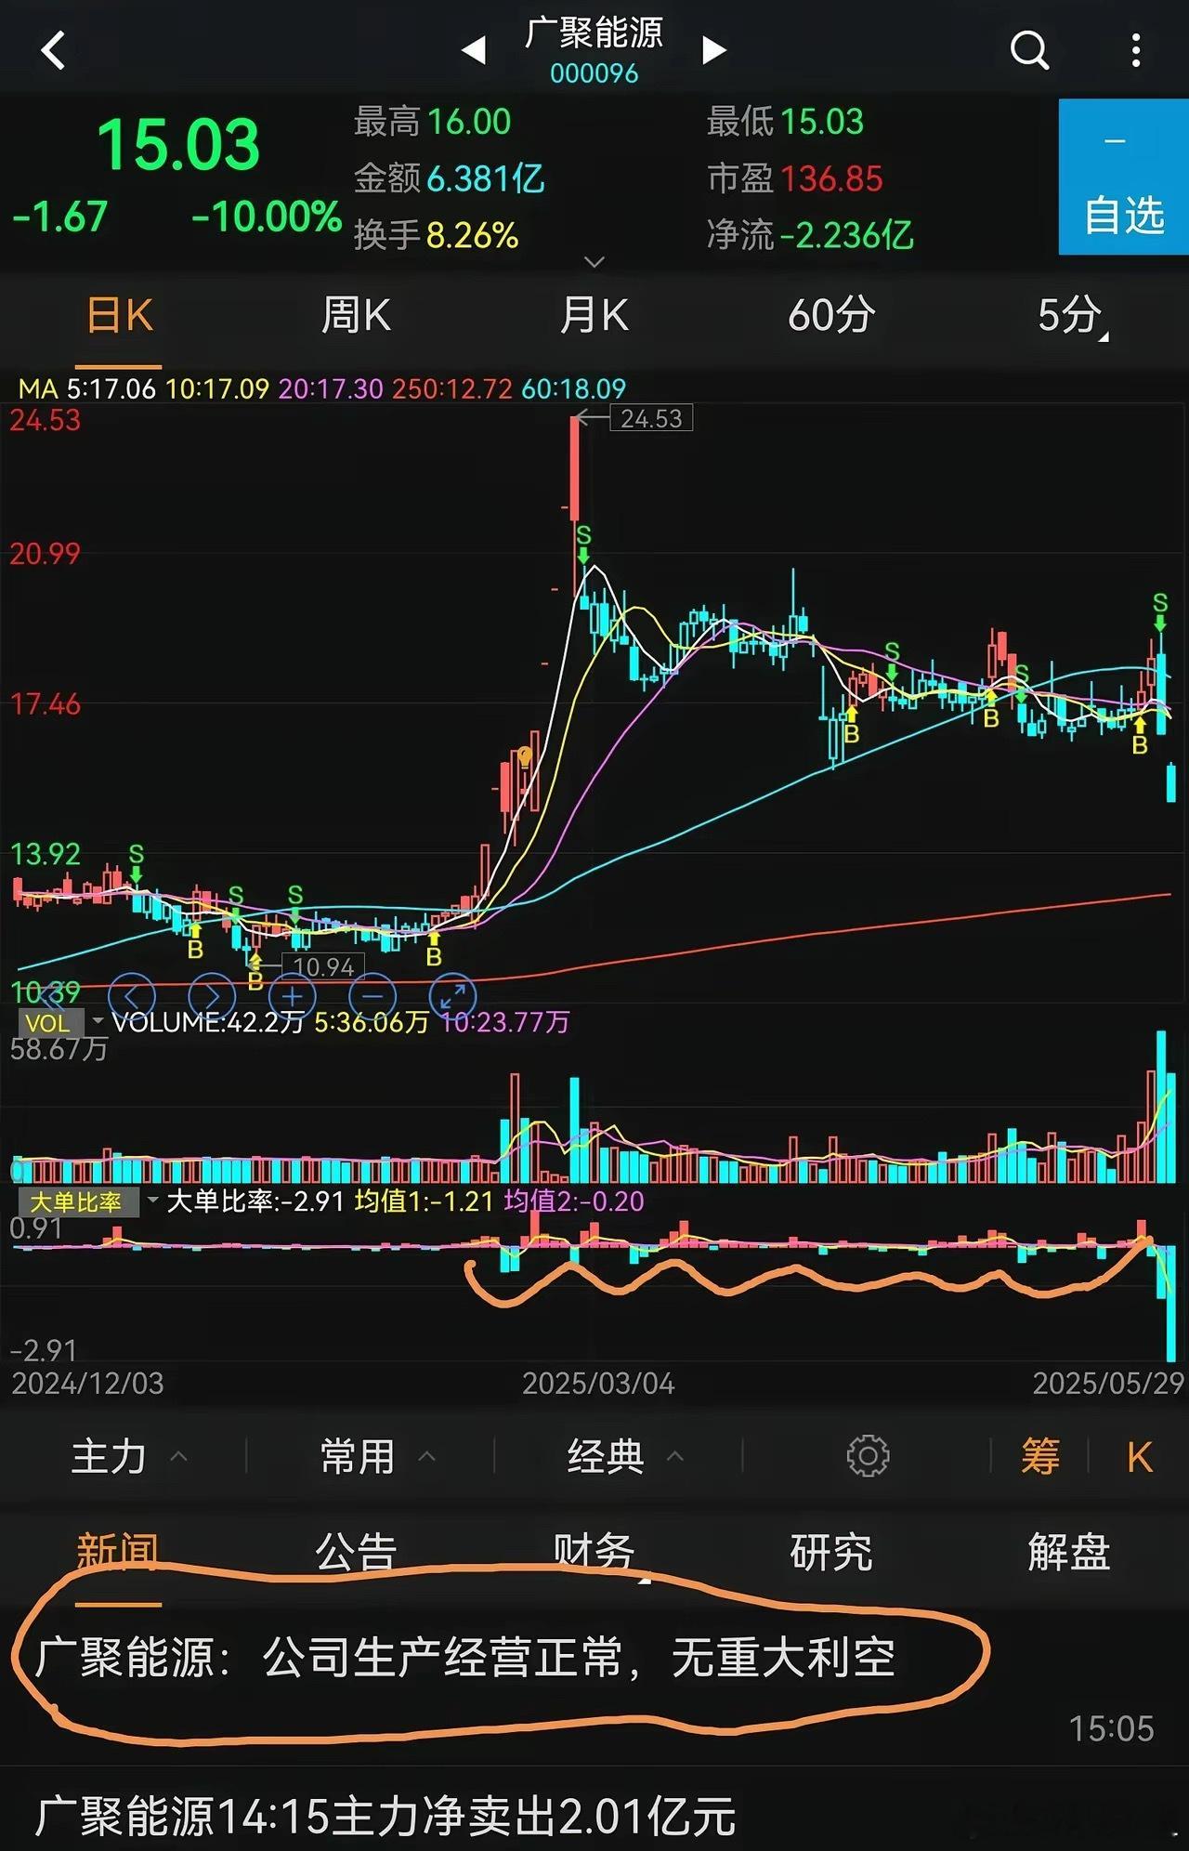Open the 研究 tab

pyautogui.click(x=831, y=1552)
